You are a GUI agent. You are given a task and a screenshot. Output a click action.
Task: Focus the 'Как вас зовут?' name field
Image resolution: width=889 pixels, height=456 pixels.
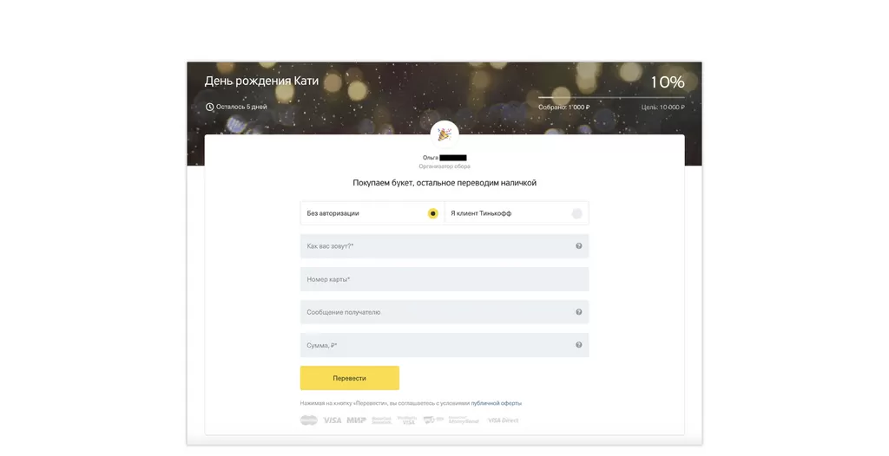point(434,246)
